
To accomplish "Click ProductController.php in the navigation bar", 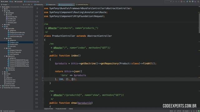I will pos(32,2).
